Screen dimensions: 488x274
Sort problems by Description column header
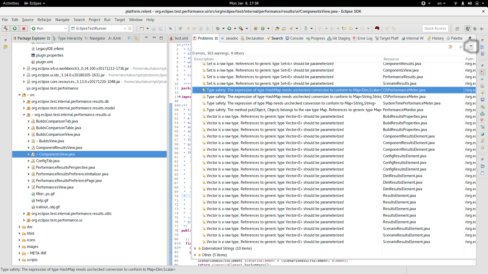coord(287,59)
